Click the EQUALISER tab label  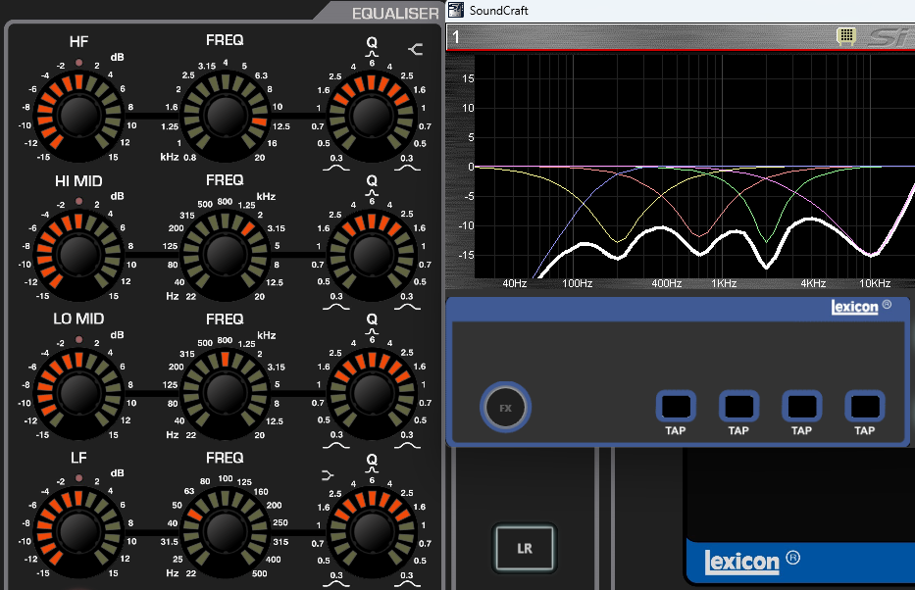pyautogui.click(x=395, y=14)
